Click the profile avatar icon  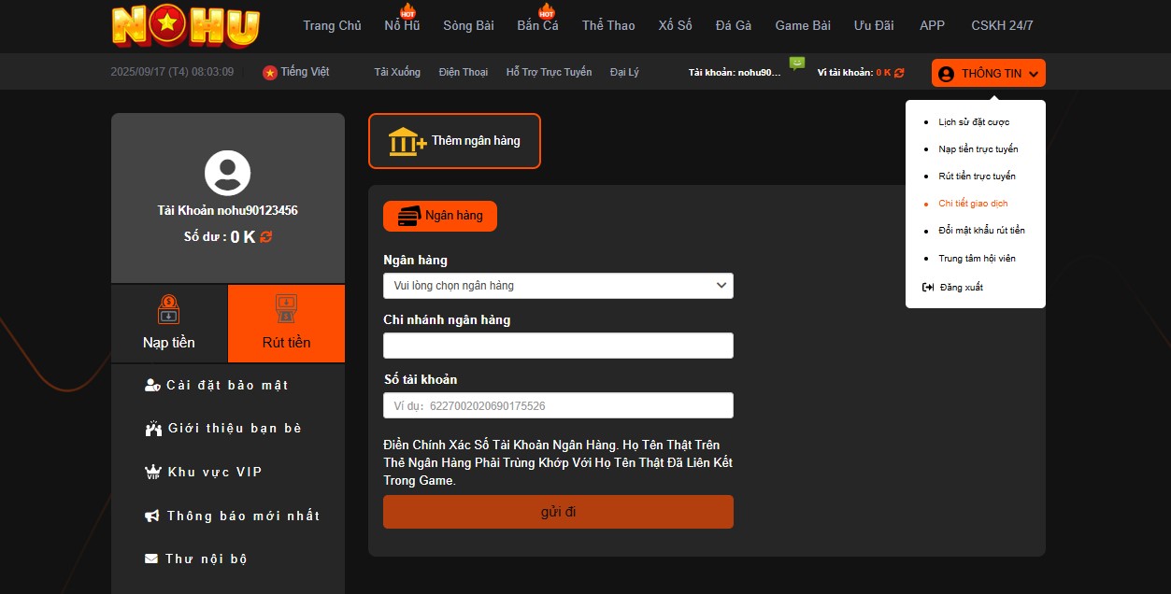tap(227, 173)
